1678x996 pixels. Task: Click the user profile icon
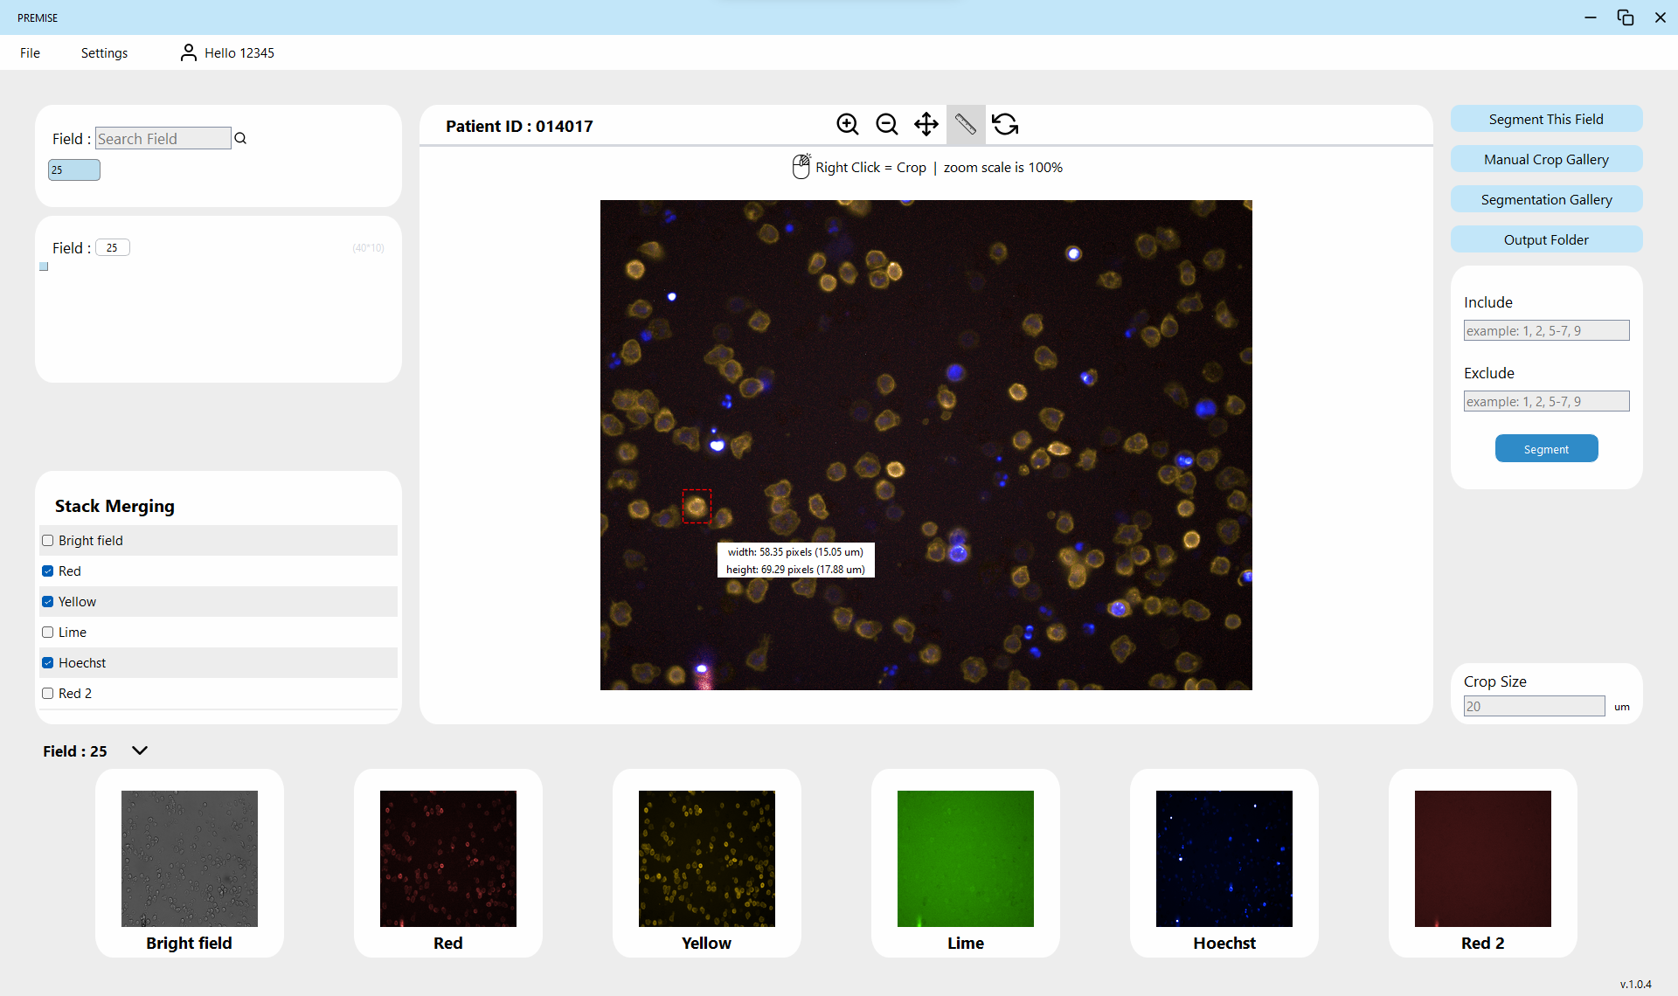[188, 52]
